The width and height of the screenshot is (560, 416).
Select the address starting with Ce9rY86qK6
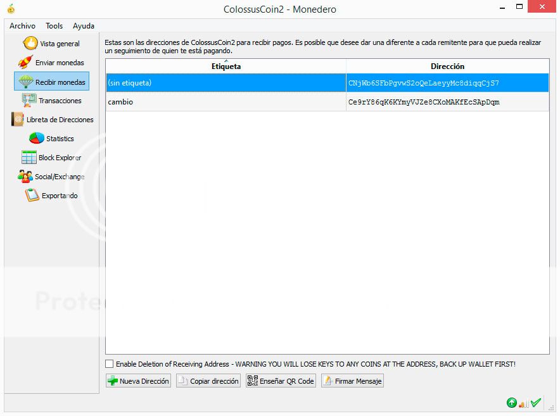(x=447, y=102)
